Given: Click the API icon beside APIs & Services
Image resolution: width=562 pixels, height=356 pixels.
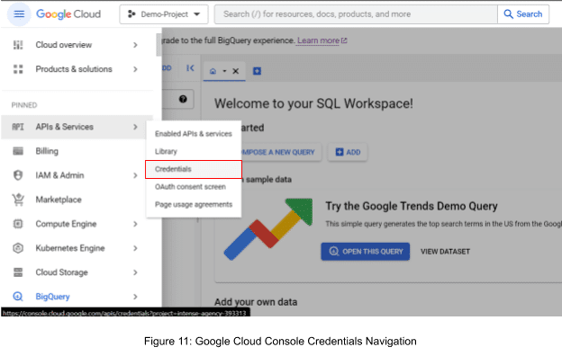Looking at the screenshot, I should (x=18, y=127).
